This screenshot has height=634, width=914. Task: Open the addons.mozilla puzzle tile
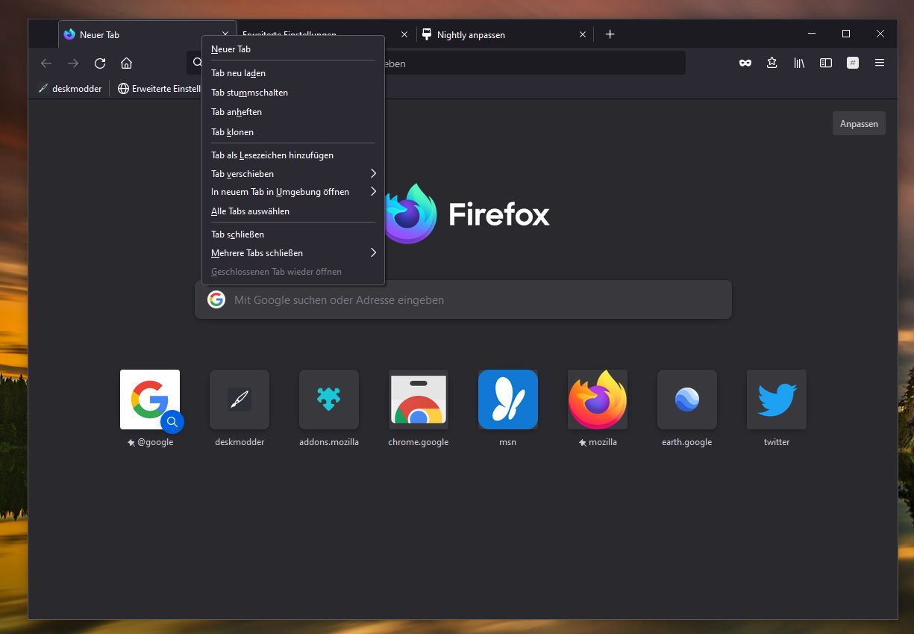pyautogui.click(x=329, y=400)
